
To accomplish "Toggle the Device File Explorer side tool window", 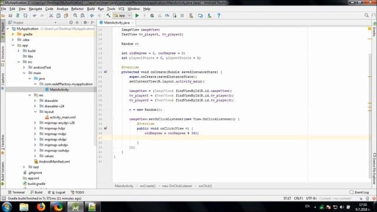I will coord(375,168).
